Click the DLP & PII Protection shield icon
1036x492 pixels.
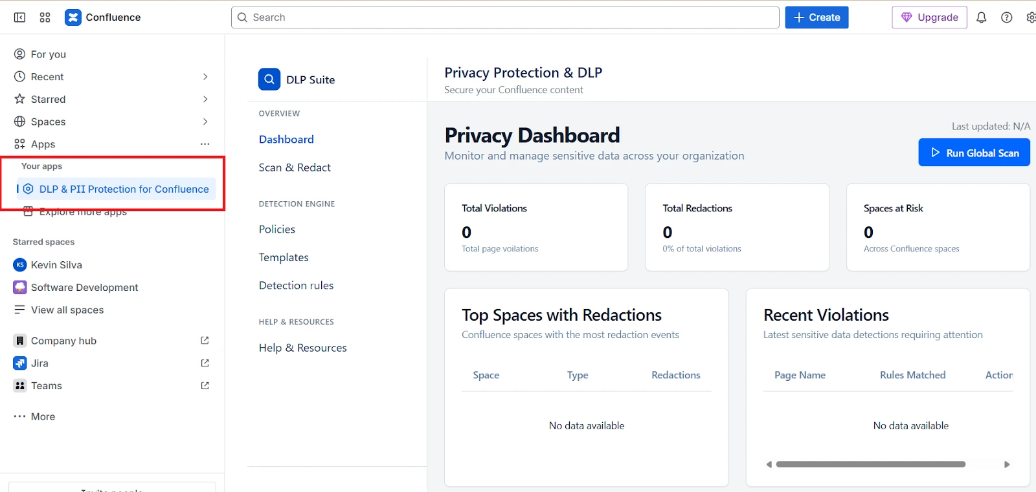pyautogui.click(x=28, y=189)
